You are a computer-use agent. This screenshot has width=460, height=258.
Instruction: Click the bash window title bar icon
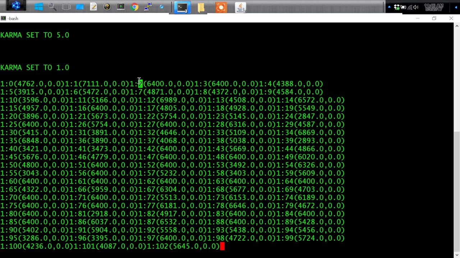click(4, 18)
